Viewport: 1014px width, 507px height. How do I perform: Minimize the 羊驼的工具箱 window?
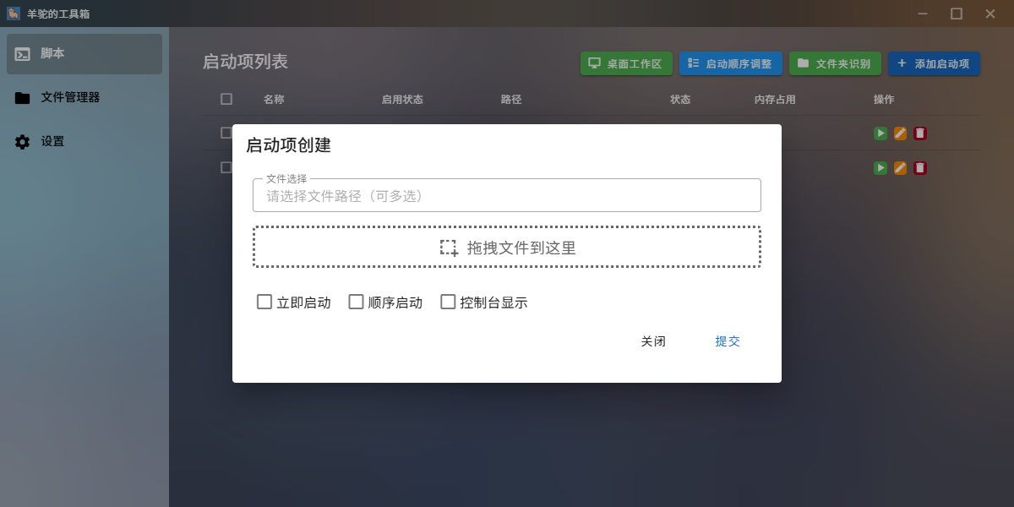coord(923,14)
